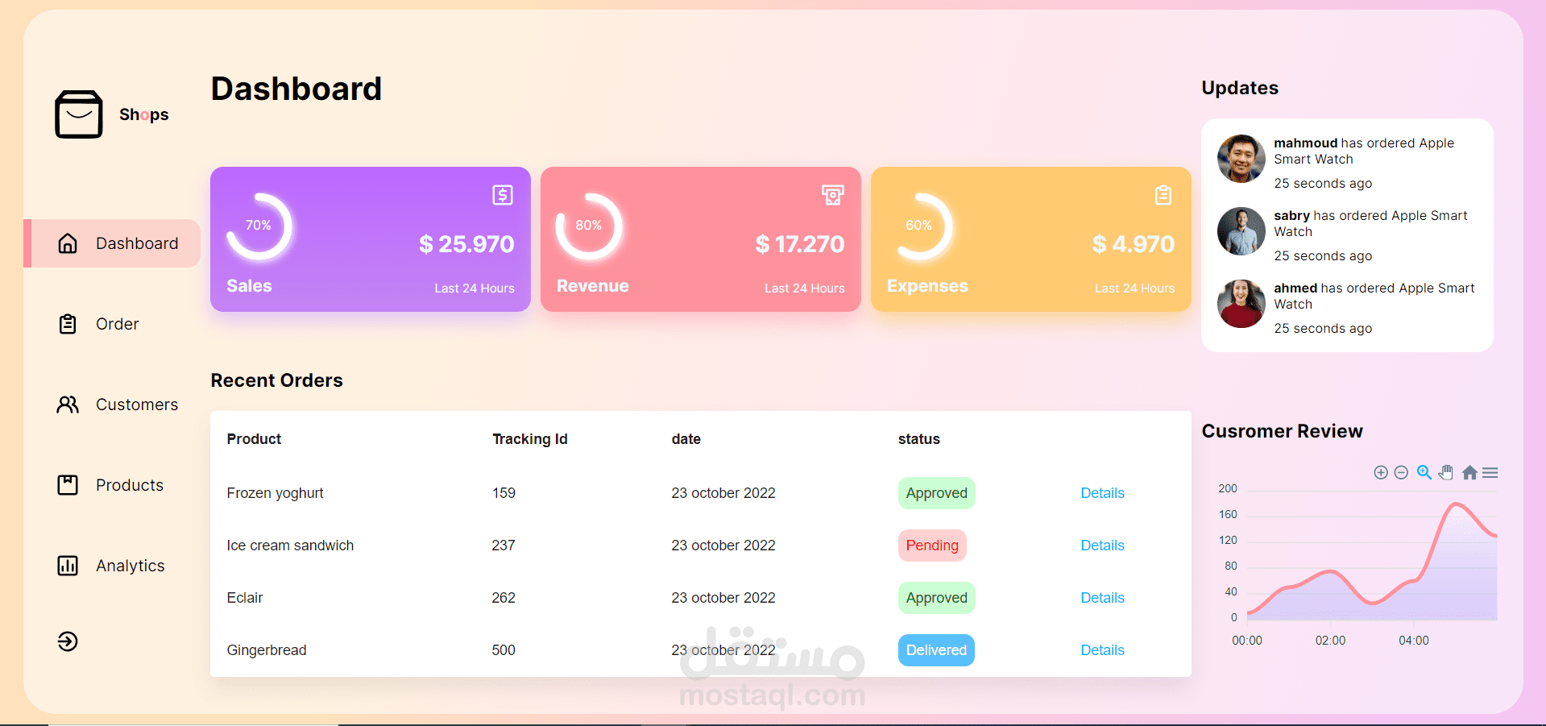Click tracking id 262
This screenshot has height=726, width=1546.
click(x=504, y=598)
